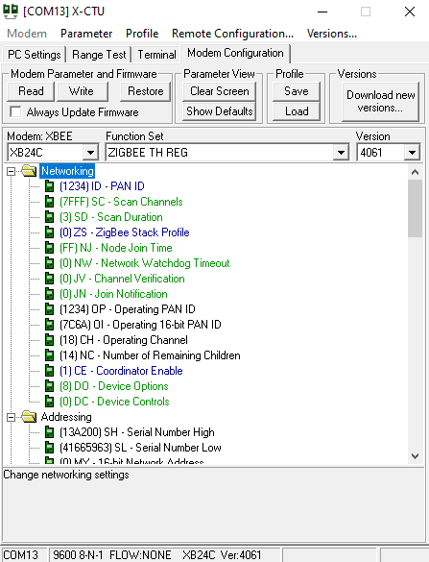The height and width of the screenshot is (562, 429).
Task: Collapse the Addressing tree folder
Action: coord(12,417)
